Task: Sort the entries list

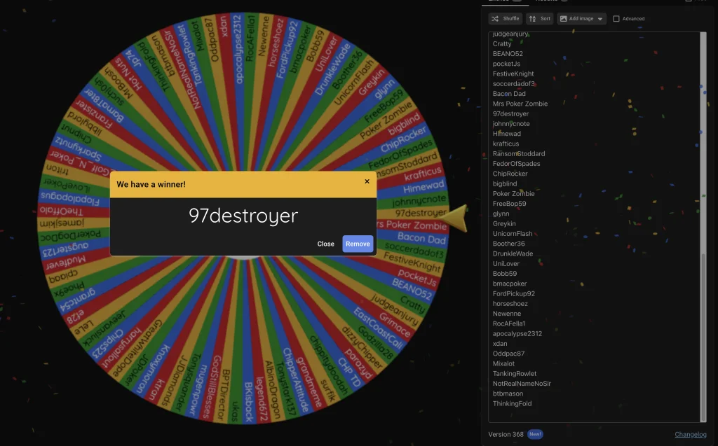Action: (539, 19)
